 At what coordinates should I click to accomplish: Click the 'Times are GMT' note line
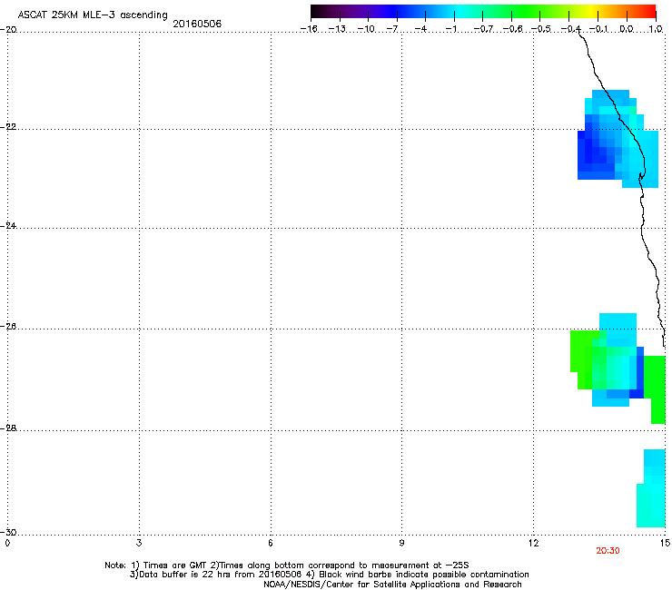click(x=287, y=565)
